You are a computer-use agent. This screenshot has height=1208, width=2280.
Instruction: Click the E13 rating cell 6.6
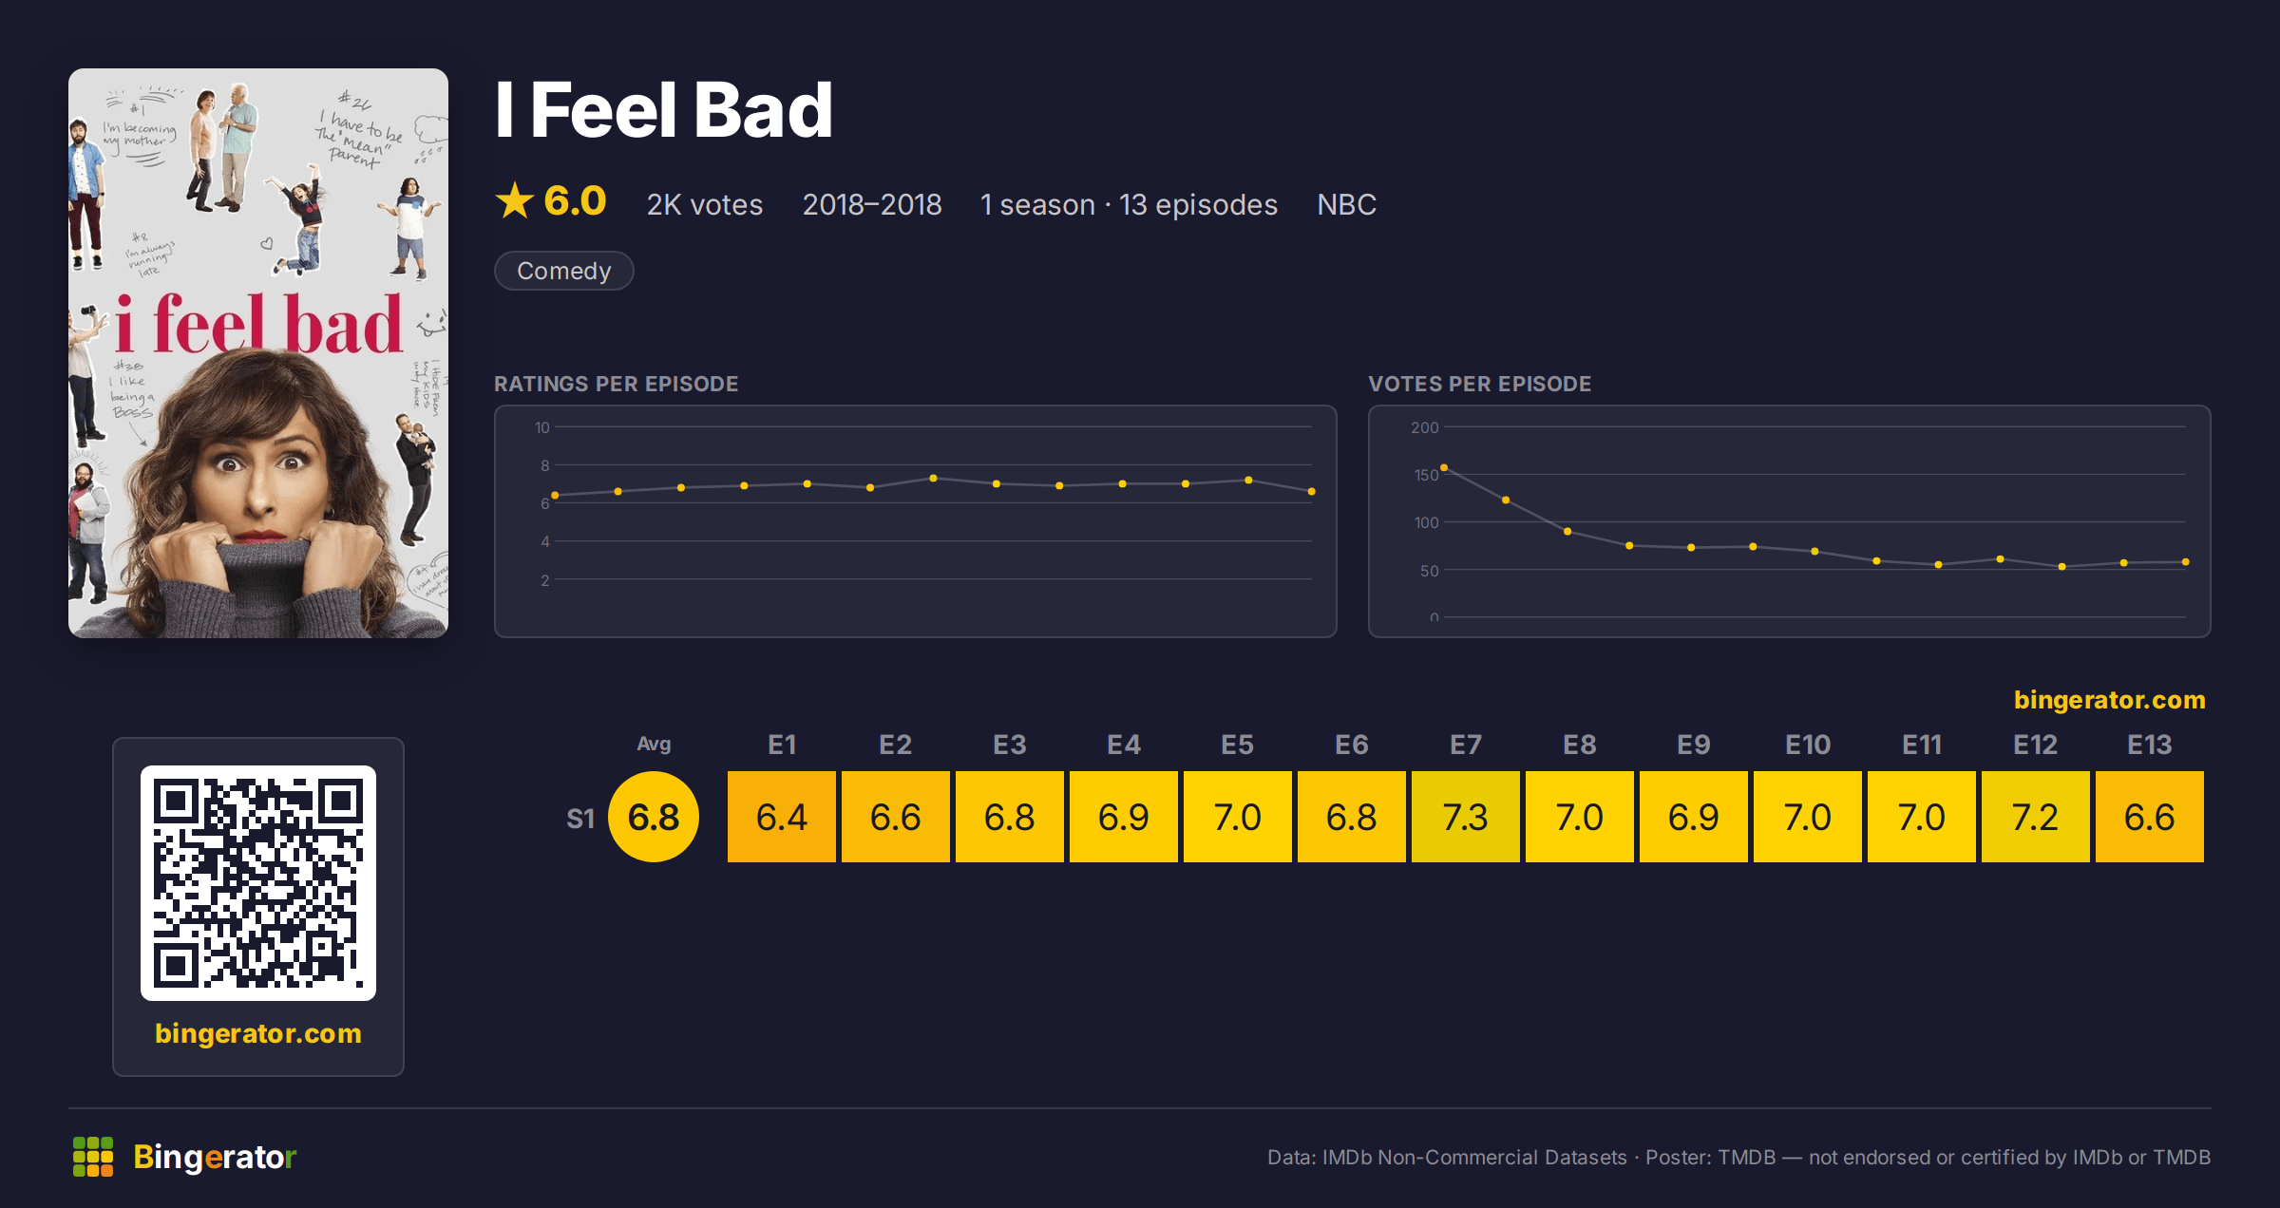tap(2150, 817)
